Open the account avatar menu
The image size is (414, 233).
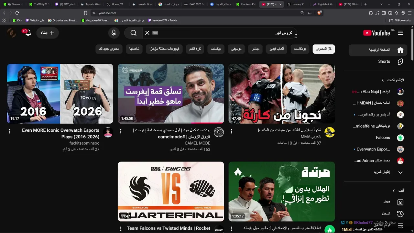(x=11, y=33)
